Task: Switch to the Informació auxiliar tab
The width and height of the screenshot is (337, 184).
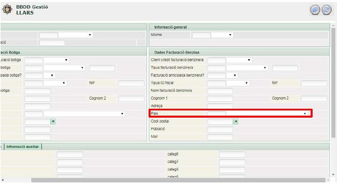Action: click(23, 147)
